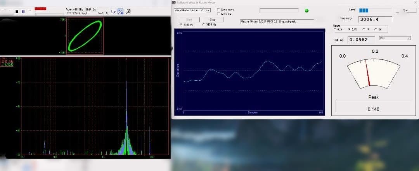
Task: Click the Quit button
Action: [x=405, y=10]
